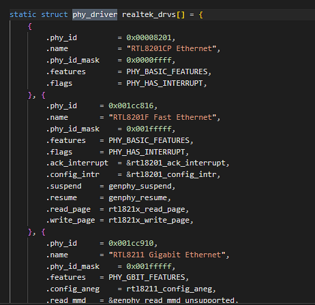The height and width of the screenshot is (305, 315).
Task: Click PHY_GBIT_FEATURES macro
Action: (x=147, y=277)
